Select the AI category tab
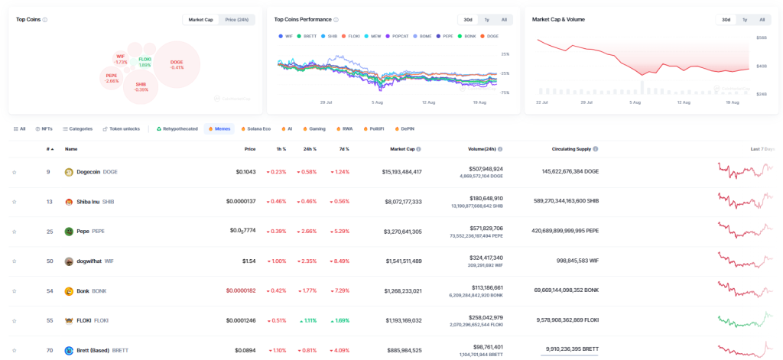This screenshot has height=360, width=783. click(x=287, y=129)
